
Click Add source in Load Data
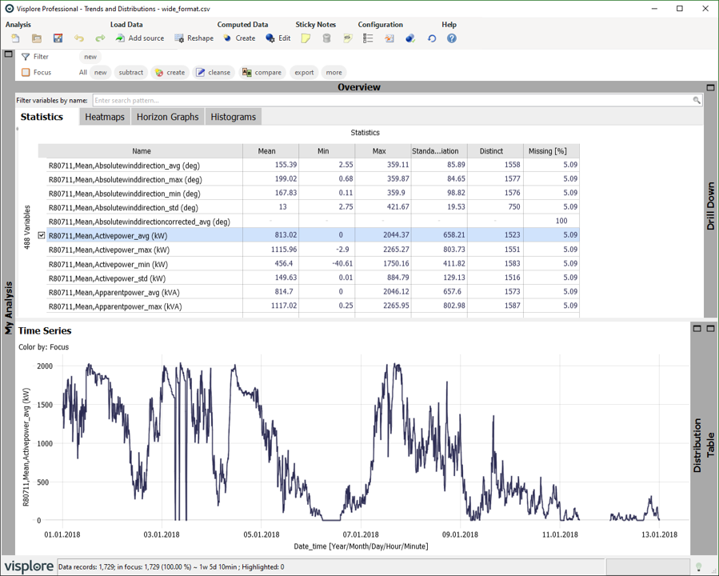coord(139,38)
